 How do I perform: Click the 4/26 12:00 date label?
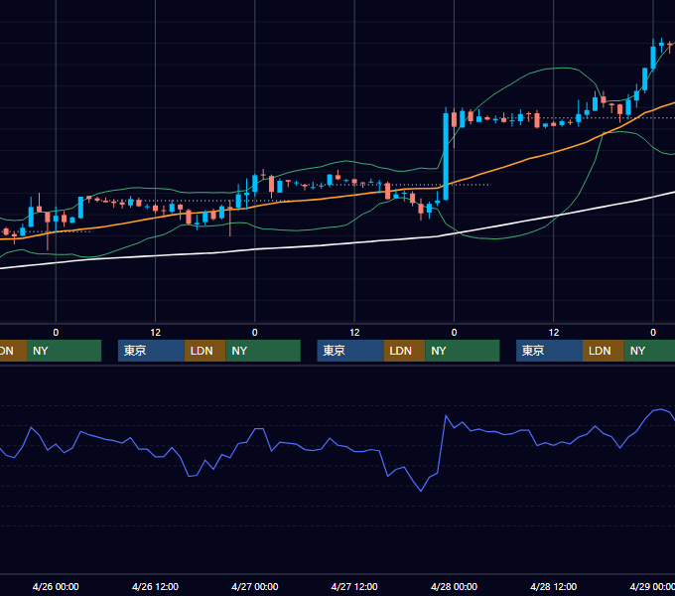coord(155,586)
